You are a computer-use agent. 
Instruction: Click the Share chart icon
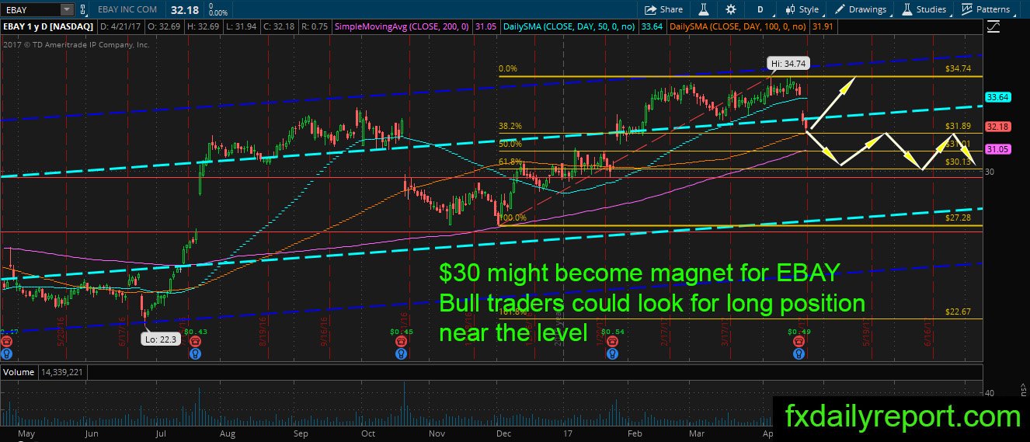650,9
